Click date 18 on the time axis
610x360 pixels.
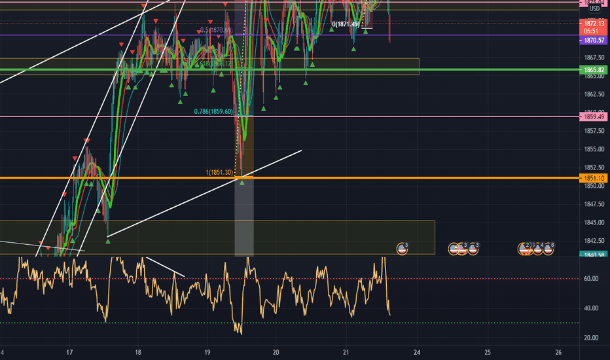pyautogui.click(x=138, y=353)
